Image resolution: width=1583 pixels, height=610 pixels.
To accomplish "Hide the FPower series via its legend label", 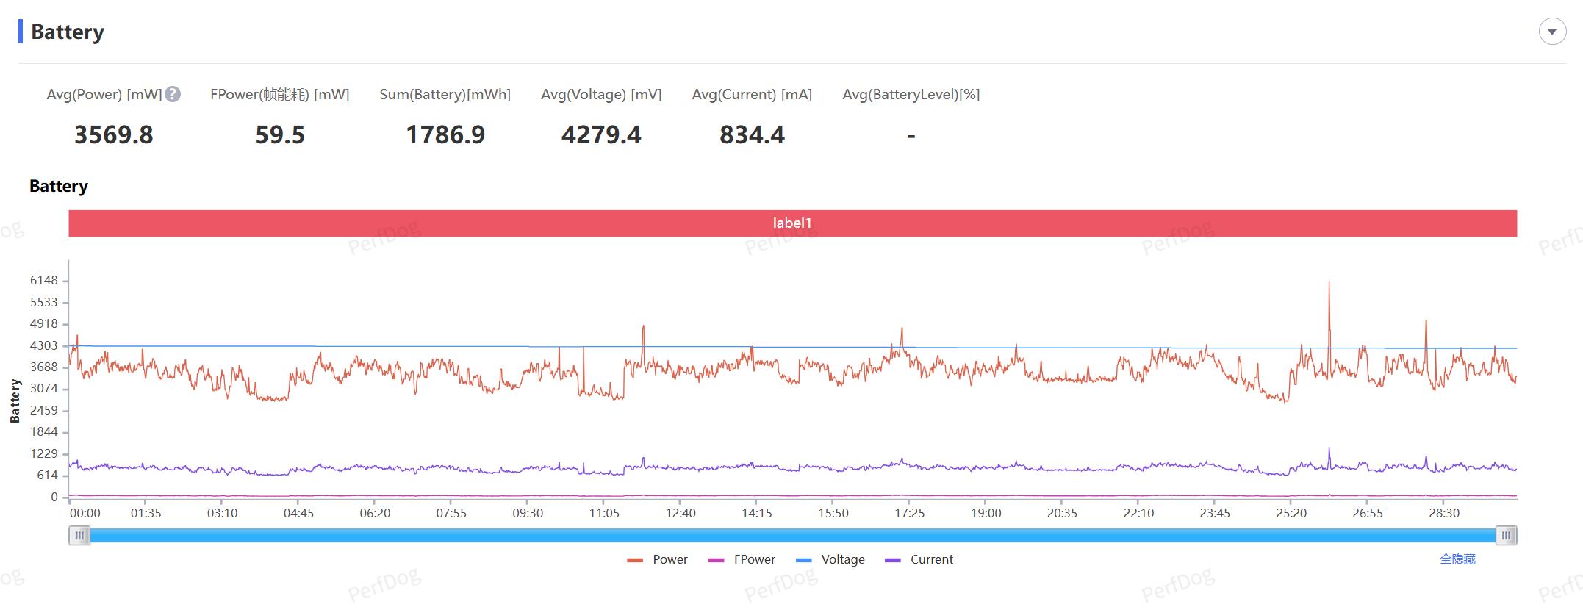I will [754, 559].
